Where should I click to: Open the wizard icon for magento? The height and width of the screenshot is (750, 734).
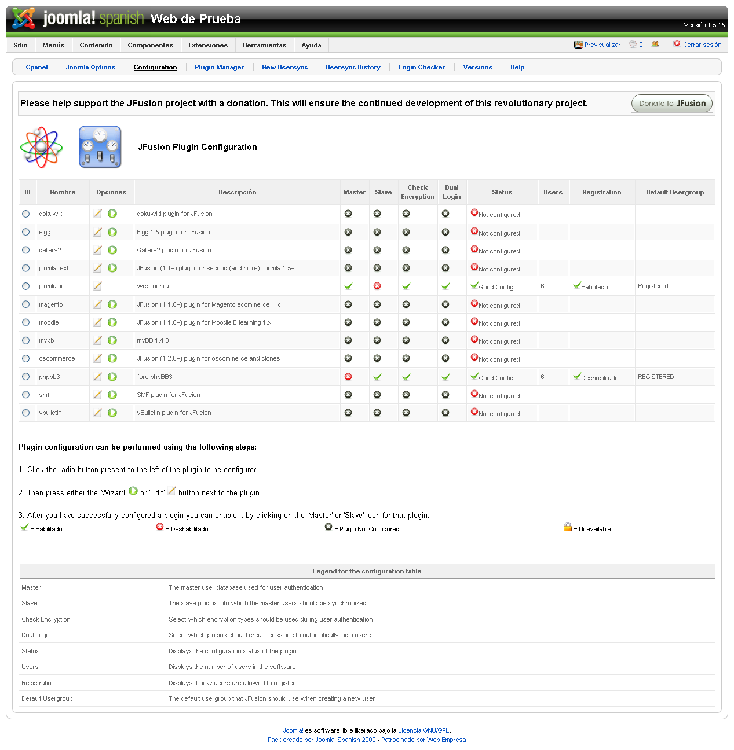[x=112, y=304]
